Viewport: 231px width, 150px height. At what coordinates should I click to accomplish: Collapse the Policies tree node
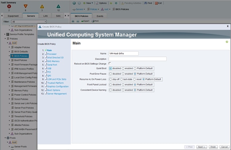pos(5,39)
